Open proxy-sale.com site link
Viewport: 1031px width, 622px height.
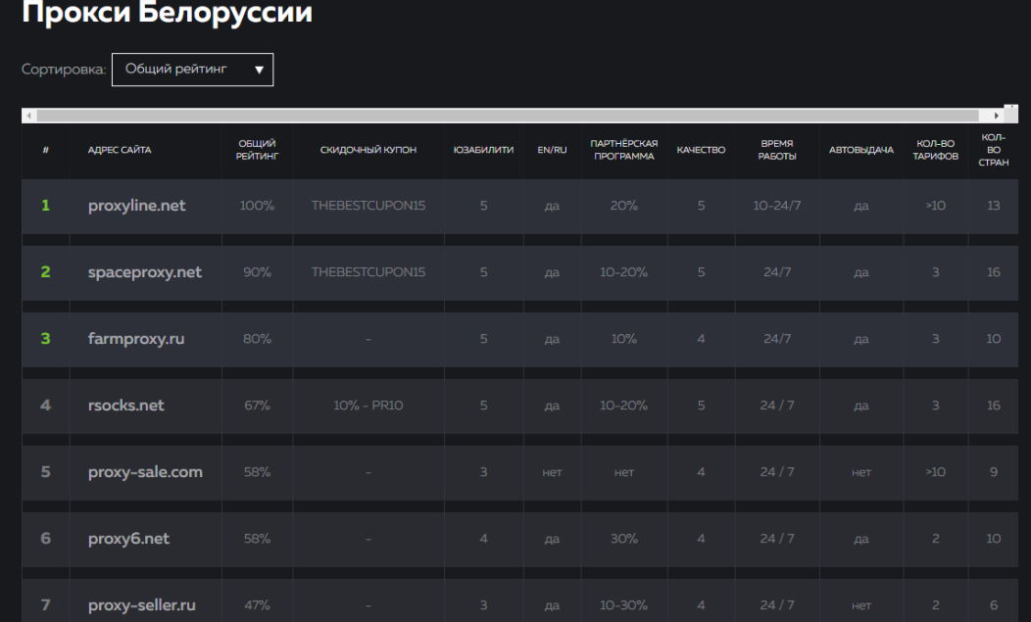pyautogui.click(x=145, y=472)
